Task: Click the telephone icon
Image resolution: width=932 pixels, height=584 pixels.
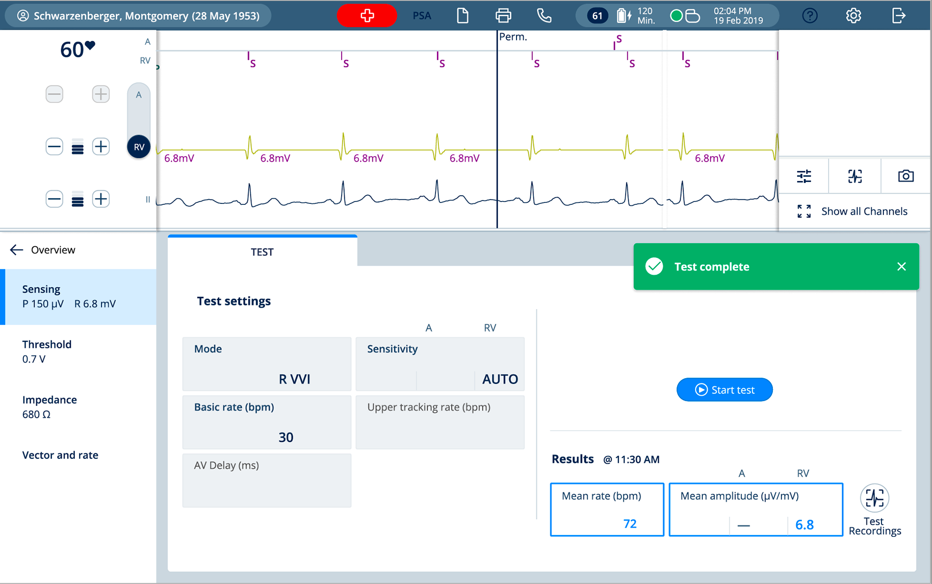Action: tap(544, 16)
